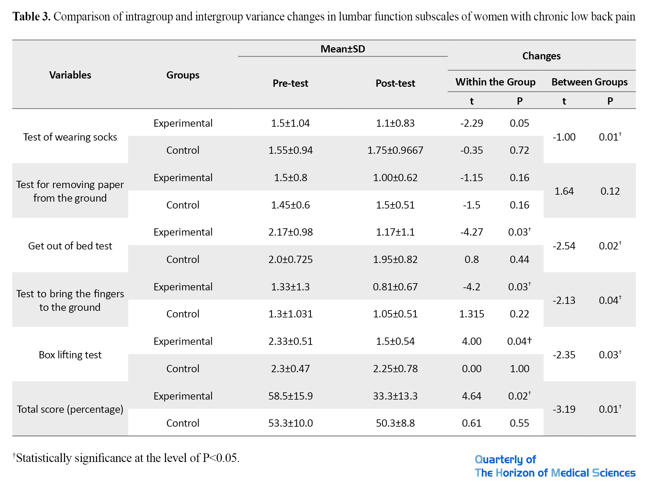The height and width of the screenshot is (490, 658).
Task: Select the post-test value 1.75±0.9667
Action: click(x=395, y=150)
